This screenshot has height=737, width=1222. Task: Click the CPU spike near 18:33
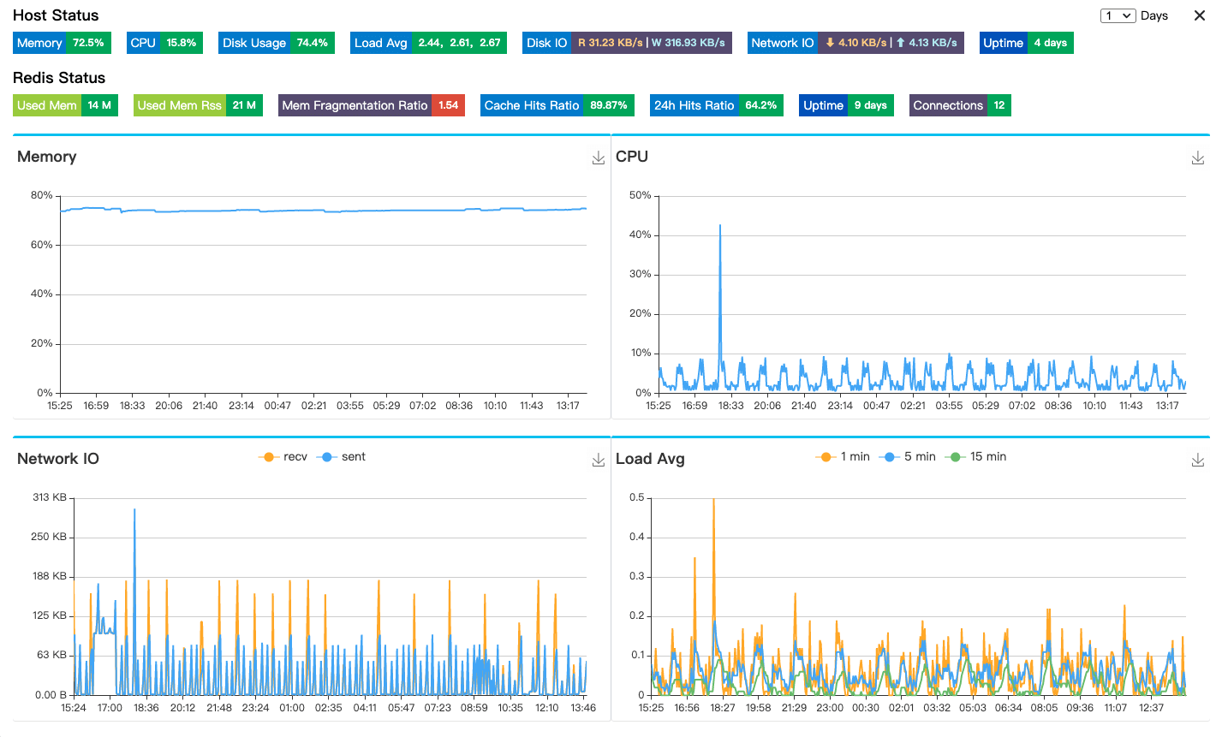point(720,226)
